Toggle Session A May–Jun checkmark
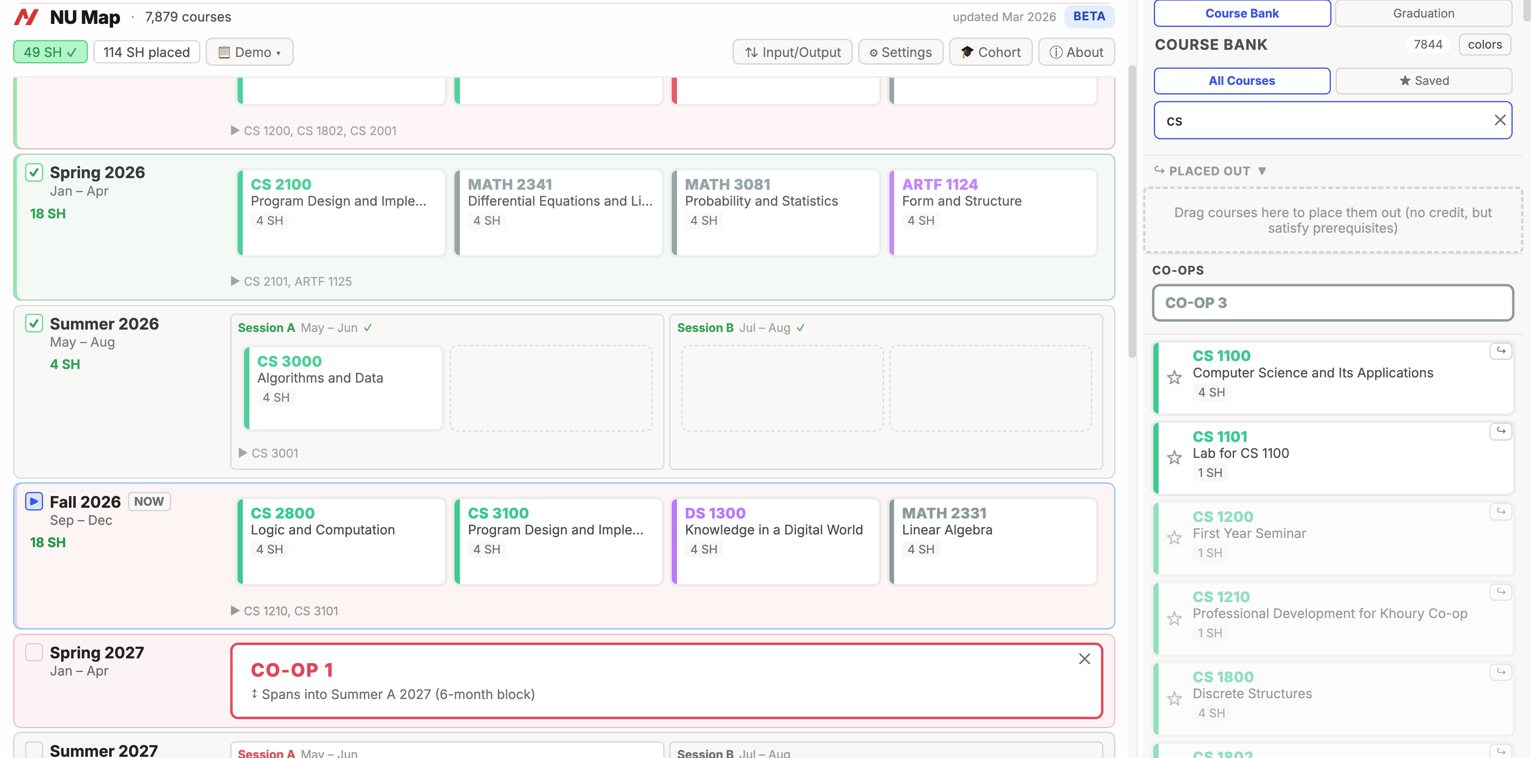Screen dimensions: 1531x758 (368, 328)
